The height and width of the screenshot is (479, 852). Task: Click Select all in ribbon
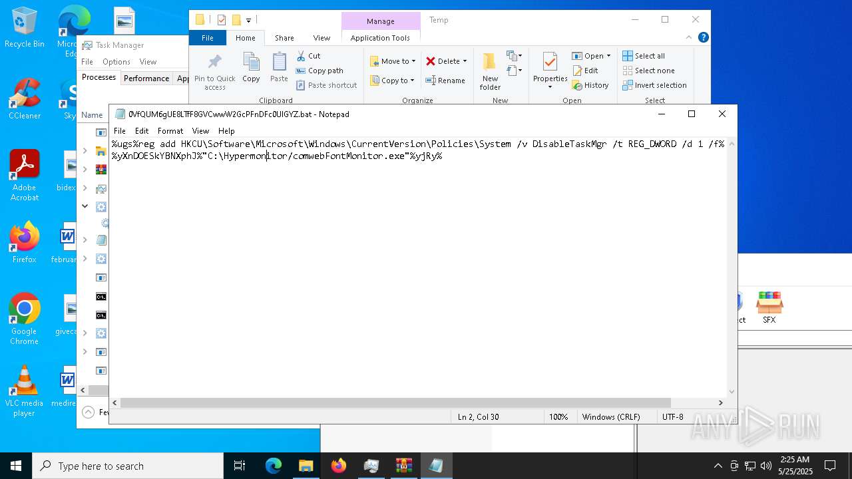644,56
